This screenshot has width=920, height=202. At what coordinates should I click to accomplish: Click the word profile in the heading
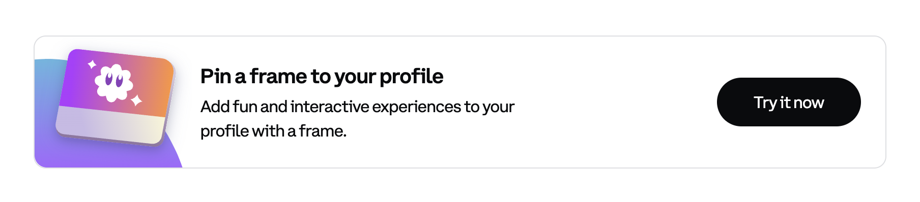click(x=412, y=77)
